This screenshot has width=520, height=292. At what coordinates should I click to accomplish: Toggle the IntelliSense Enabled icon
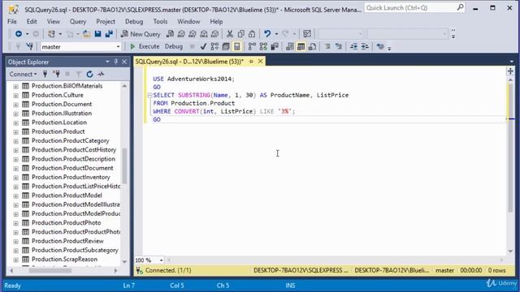pos(236,47)
